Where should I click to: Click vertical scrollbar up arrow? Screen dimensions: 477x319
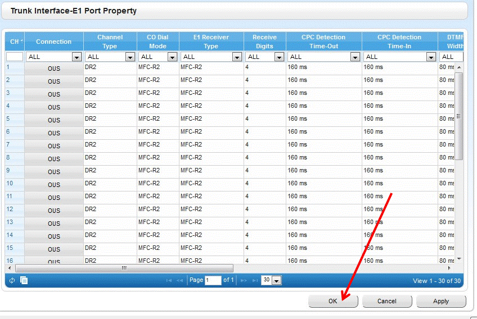pyautogui.click(x=459, y=67)
